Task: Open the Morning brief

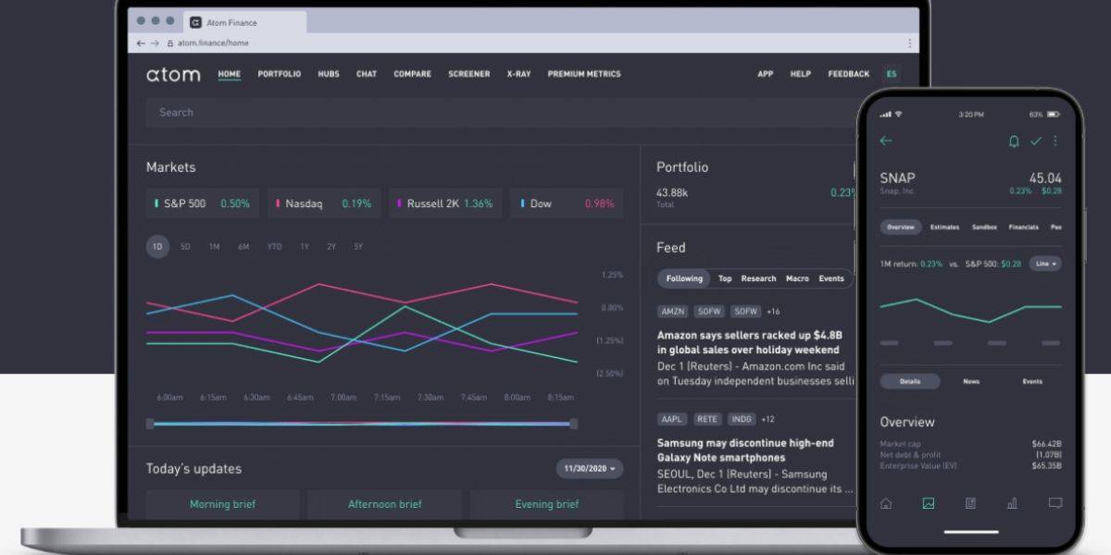Action: [x=222, y=504]
